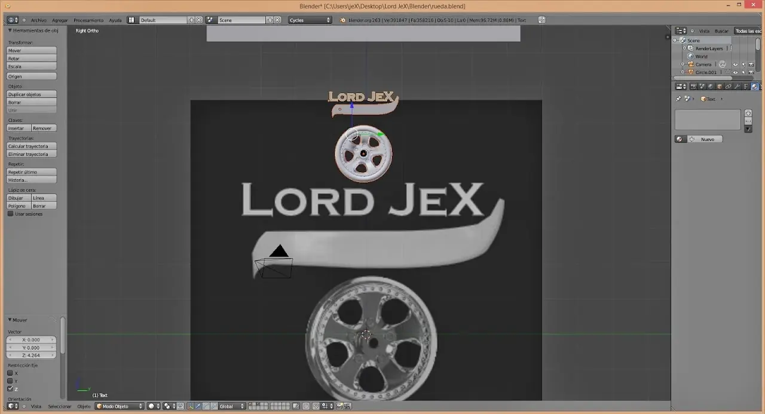Viewport: 765px width, 414px height.
Task: Toggle Usar sesiones checkbox
Action: click(10, 214)
